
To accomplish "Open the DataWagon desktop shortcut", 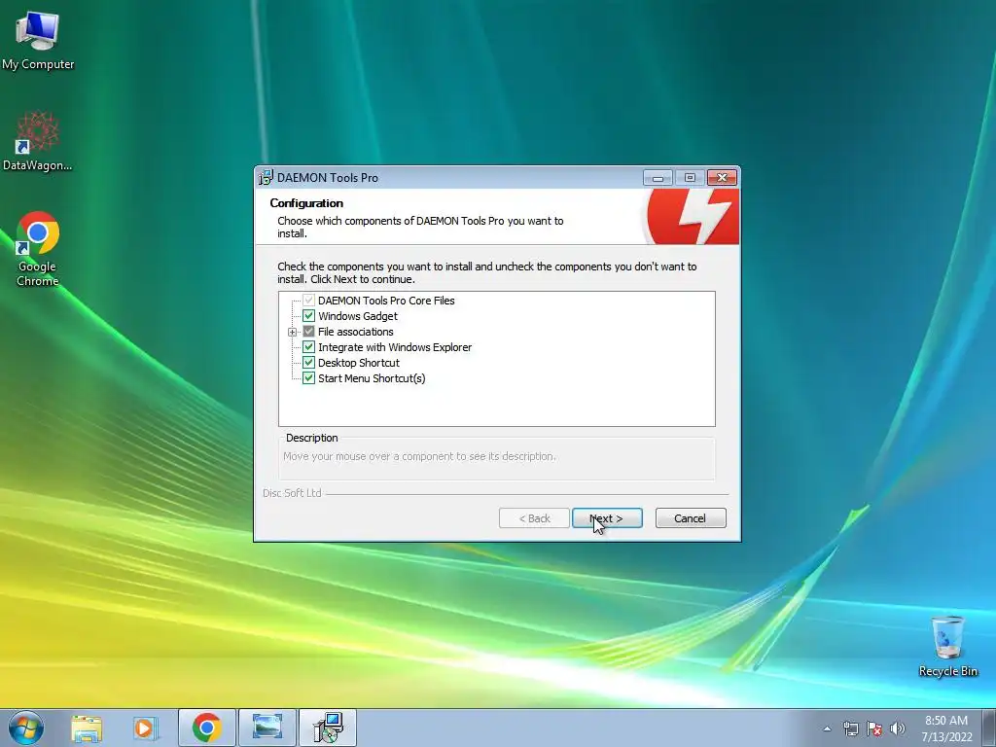I will (x=38, y=141).
